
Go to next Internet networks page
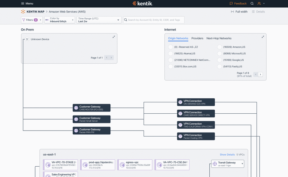[x=260, y=74]
